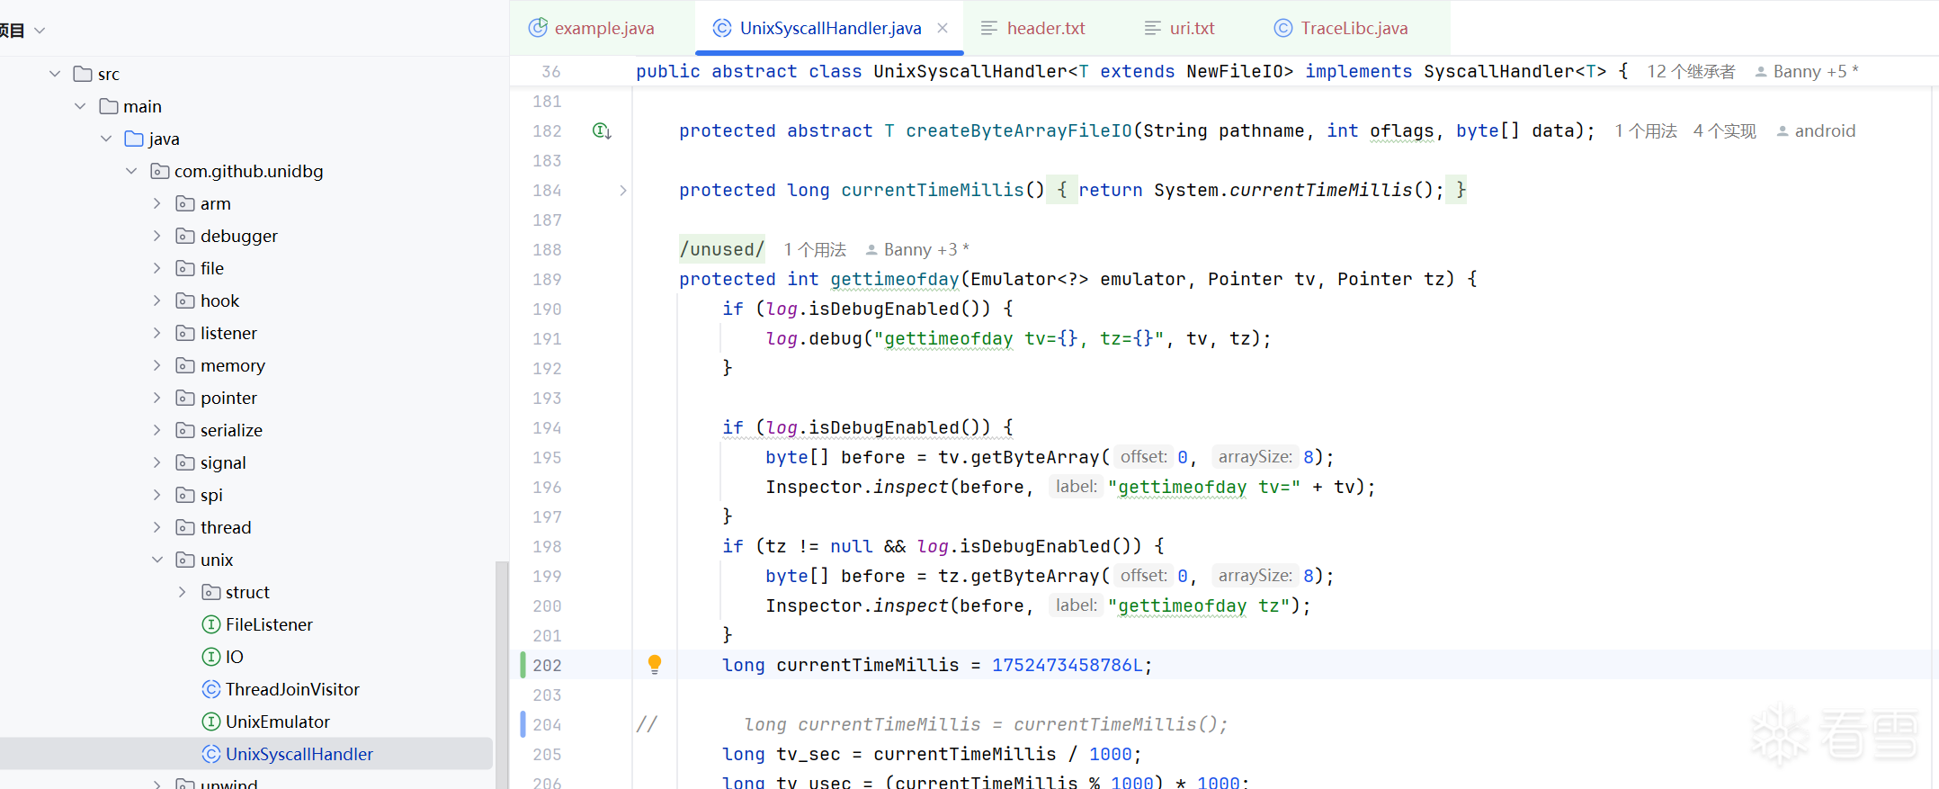
Task: Click the "1 个用法" hint on line 182
Action: [x=1646, y=131]
